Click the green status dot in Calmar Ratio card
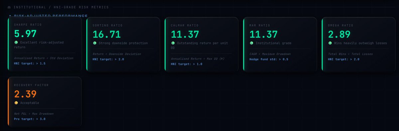This screenshot has width=399, height=131. (x=173, y=43)
